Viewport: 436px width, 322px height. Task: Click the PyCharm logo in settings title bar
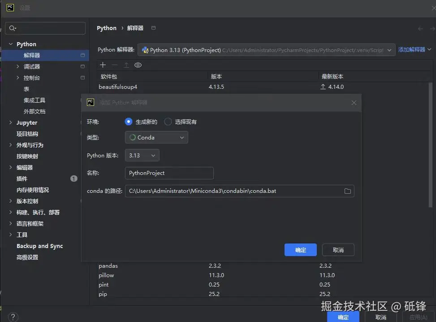coord(10,8)
